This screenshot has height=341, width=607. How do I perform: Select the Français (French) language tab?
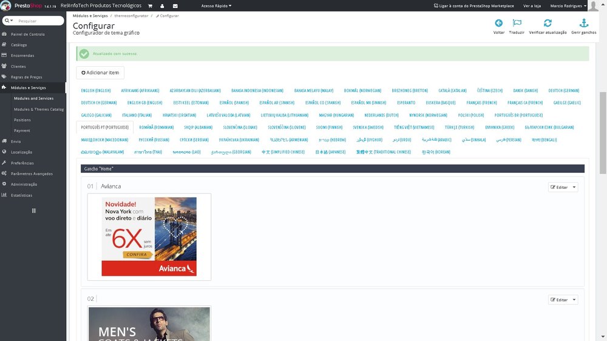point(481,103)
